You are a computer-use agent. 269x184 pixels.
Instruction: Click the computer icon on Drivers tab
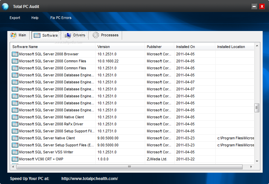(x=68, y=35)
